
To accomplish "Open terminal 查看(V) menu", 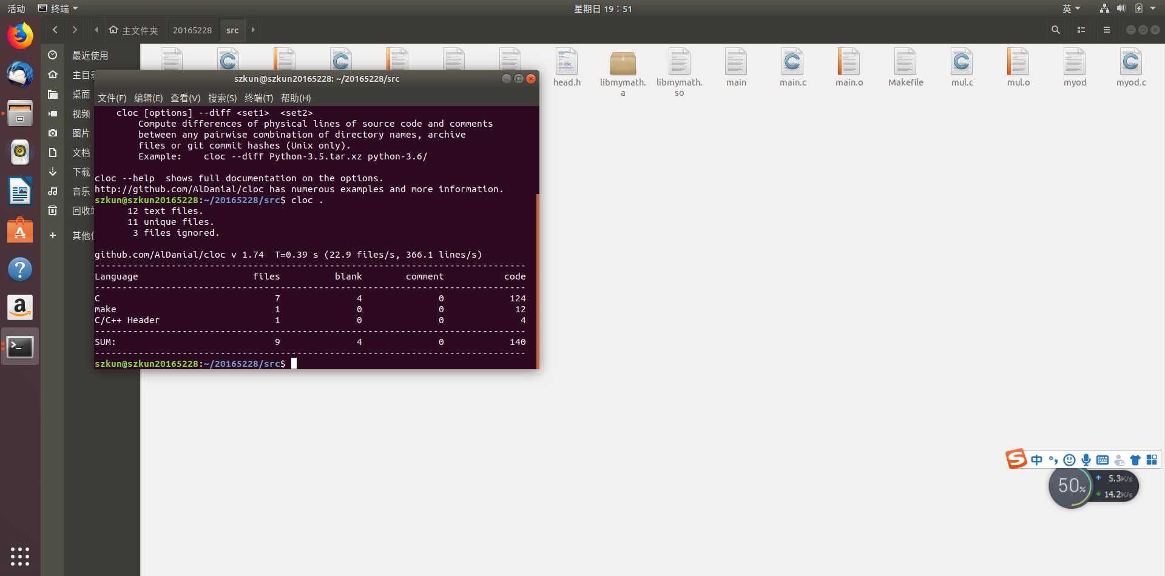I will coord(185,98).
